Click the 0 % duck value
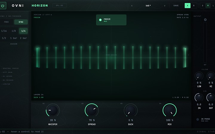 pos(131,120)
